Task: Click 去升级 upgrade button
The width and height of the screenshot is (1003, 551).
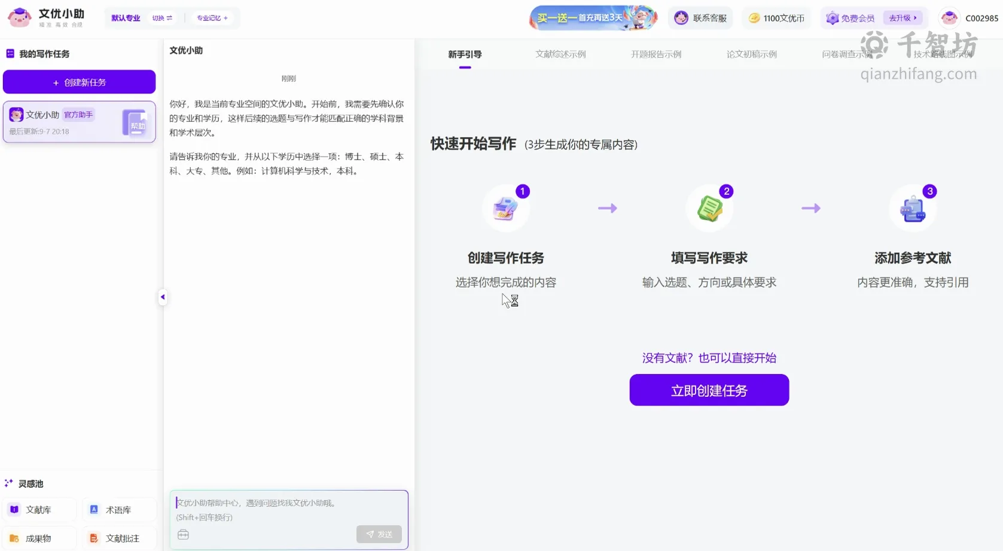Action: coord(903,18)
